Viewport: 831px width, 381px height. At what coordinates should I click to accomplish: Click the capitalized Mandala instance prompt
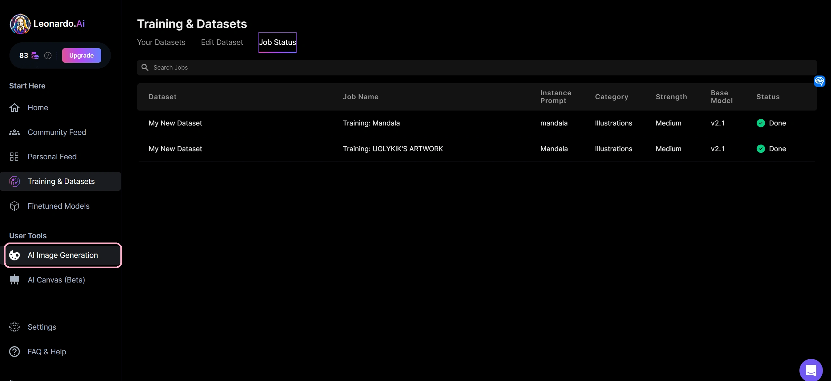(554, 149)
